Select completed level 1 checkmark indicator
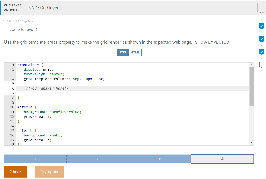This screenshot has height=179, width=266. coord(262,26)
